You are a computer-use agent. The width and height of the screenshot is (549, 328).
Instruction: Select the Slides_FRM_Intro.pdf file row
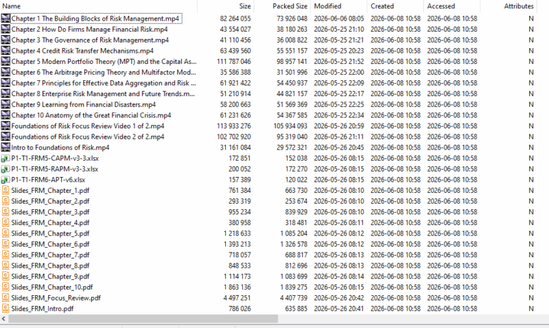coord(268,309)
